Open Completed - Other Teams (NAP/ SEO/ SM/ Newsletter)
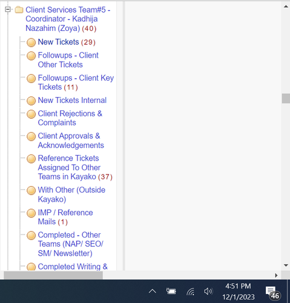This screenshot has width=290, height=303. pyautogui.click(x=70, y=244)
